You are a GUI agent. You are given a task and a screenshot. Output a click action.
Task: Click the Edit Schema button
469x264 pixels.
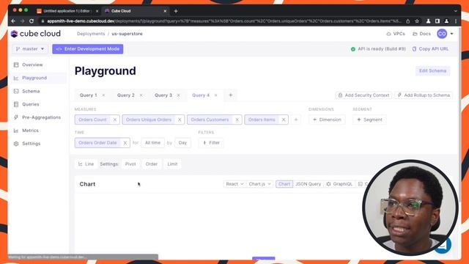(x=432, y=71)
